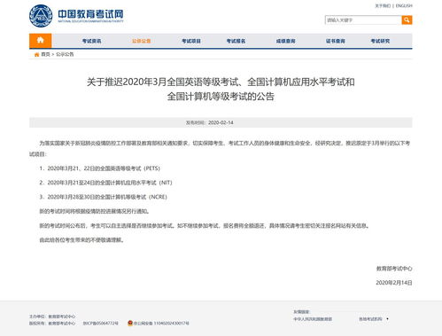This screenshot has width=442, height=336.
Task: Click the NEEA round logo emblem
Action: click(41, 16)
